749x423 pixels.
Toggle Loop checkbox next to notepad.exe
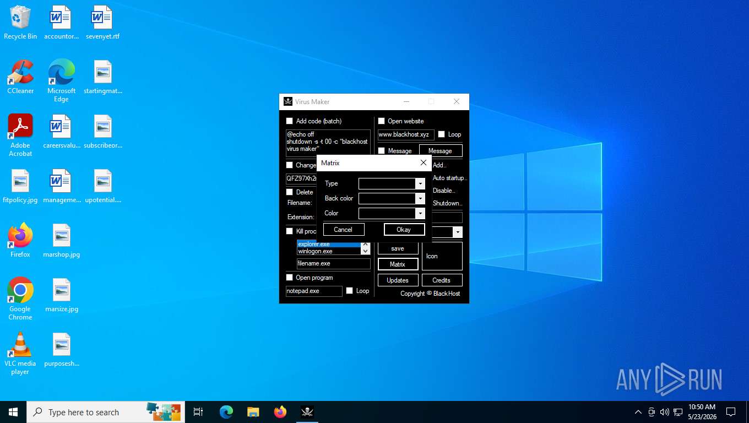pos(349,291)
